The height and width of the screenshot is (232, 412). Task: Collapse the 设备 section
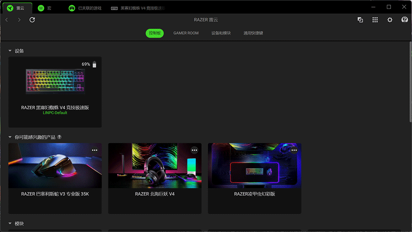click(10, 51)
